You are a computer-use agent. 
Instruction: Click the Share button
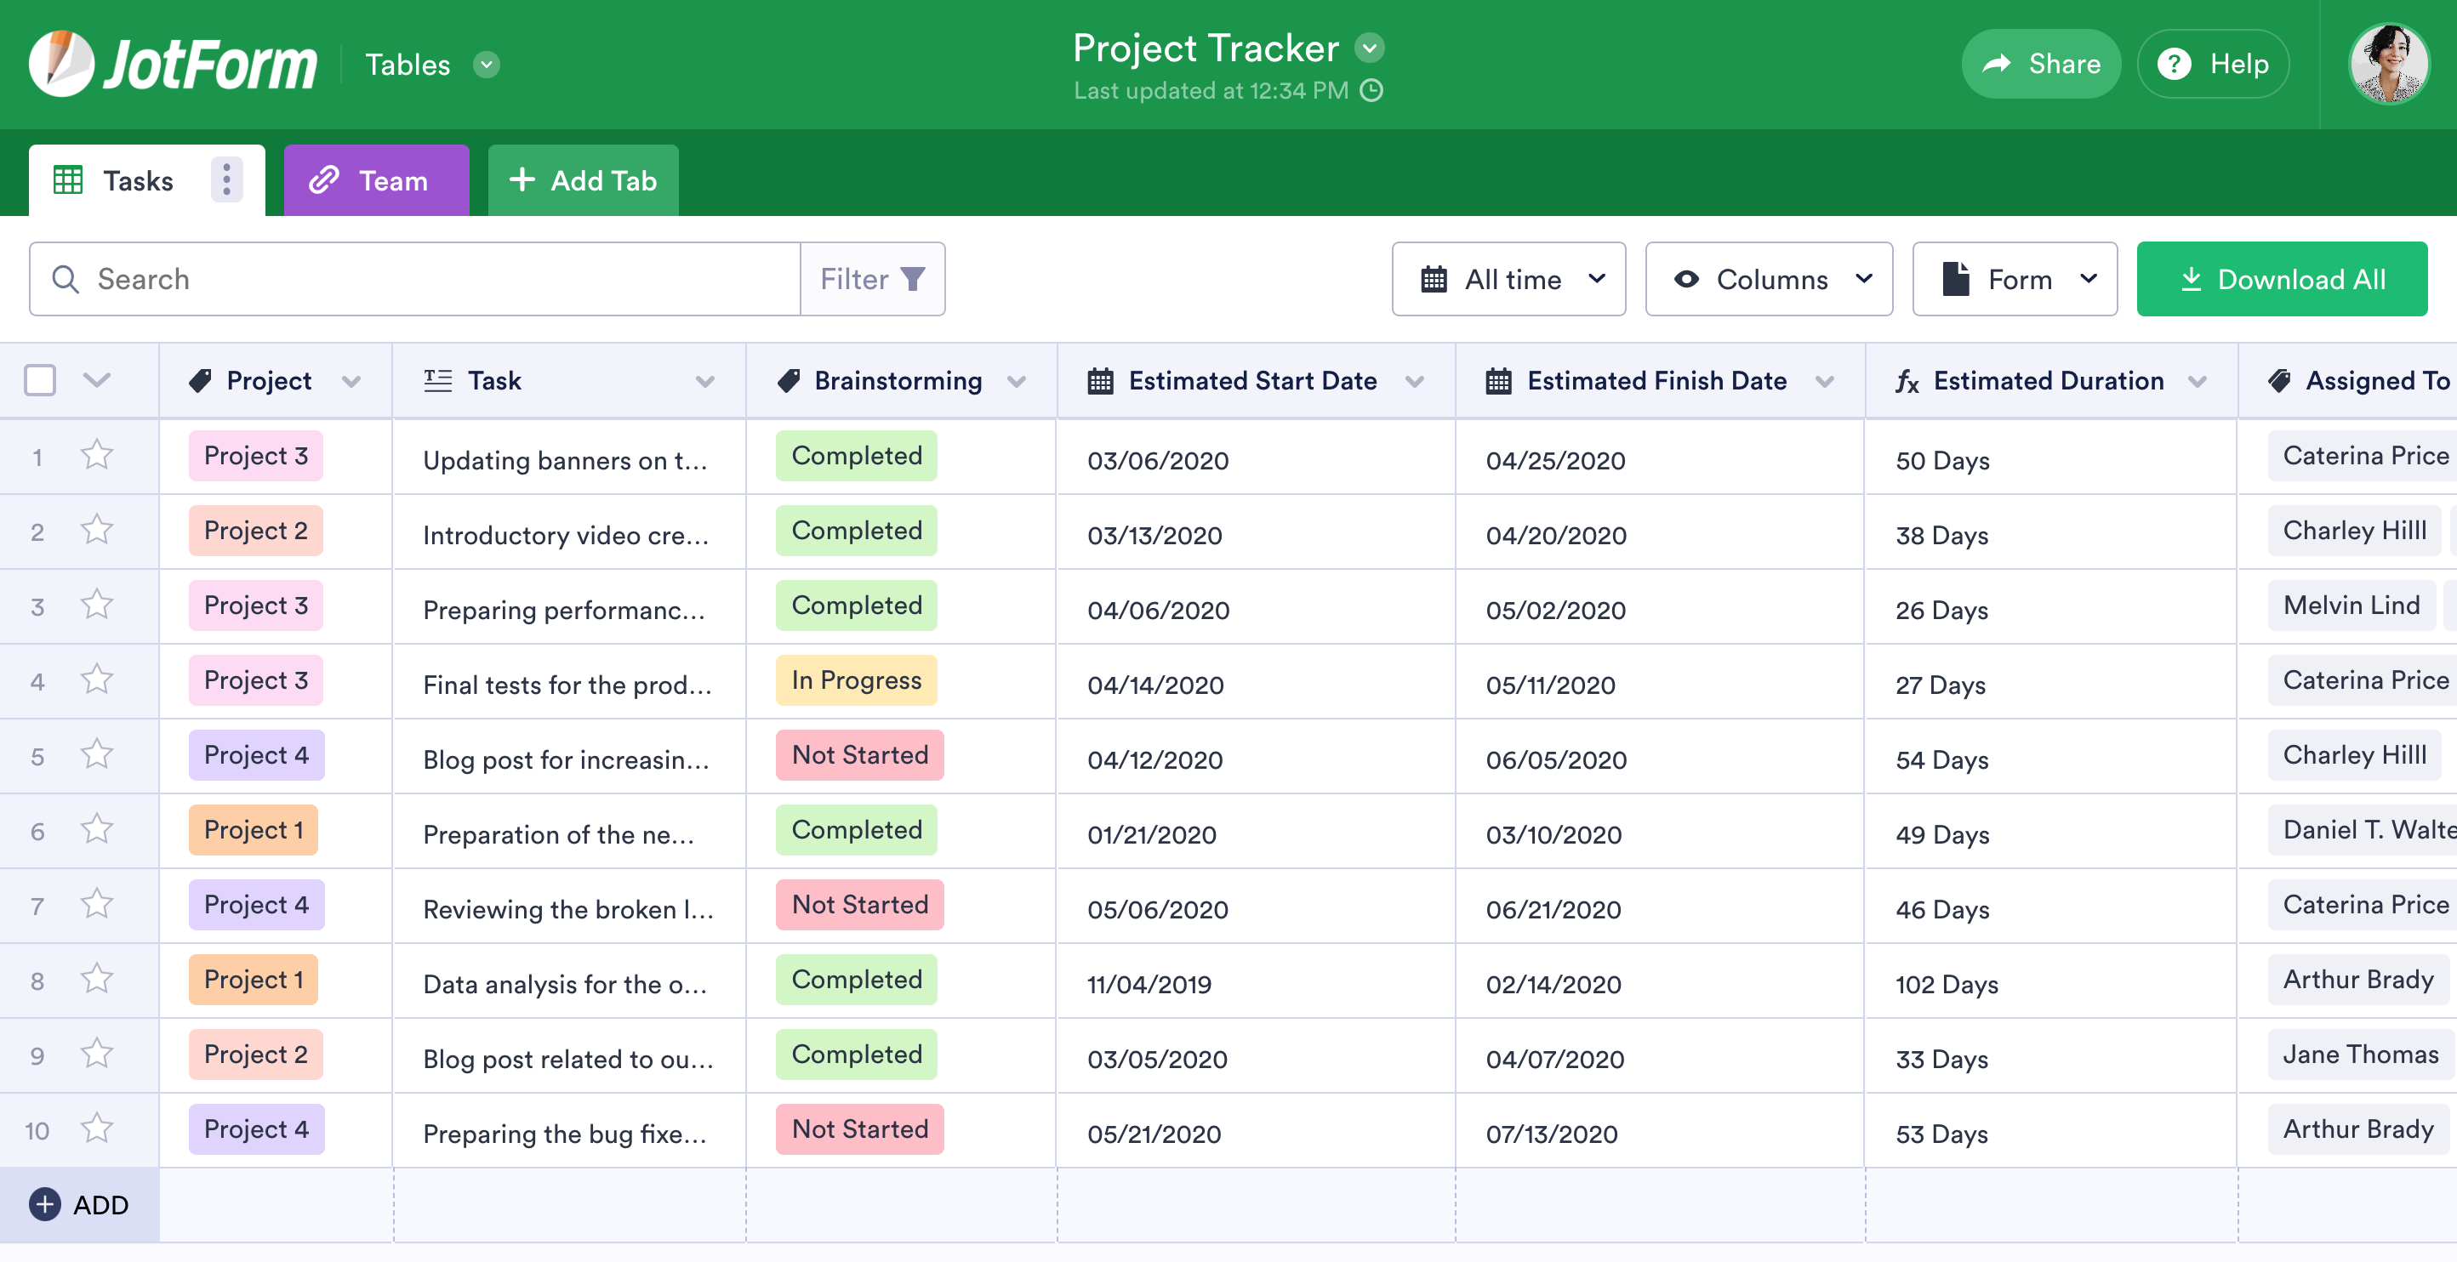[x=2040, y=64]
